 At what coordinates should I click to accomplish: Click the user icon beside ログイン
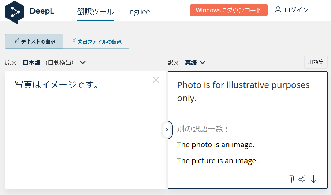pos(278,10)
